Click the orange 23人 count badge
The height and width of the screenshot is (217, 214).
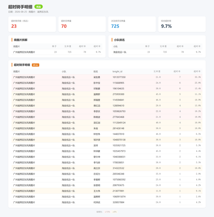[x=36, y=65]
